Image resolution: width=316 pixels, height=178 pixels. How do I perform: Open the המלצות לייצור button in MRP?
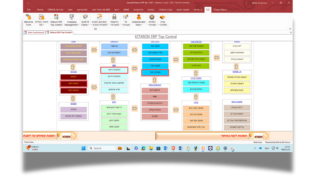114,70
